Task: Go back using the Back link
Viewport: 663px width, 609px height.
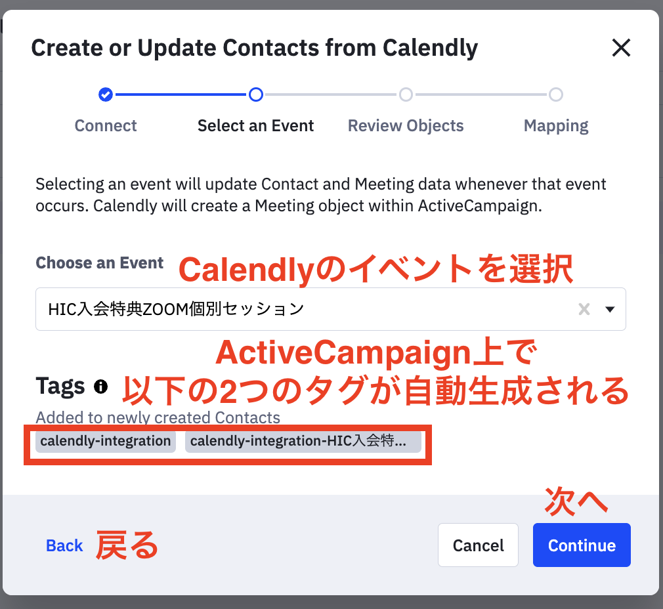Action: pyautogui.click(x=64, y=545)
